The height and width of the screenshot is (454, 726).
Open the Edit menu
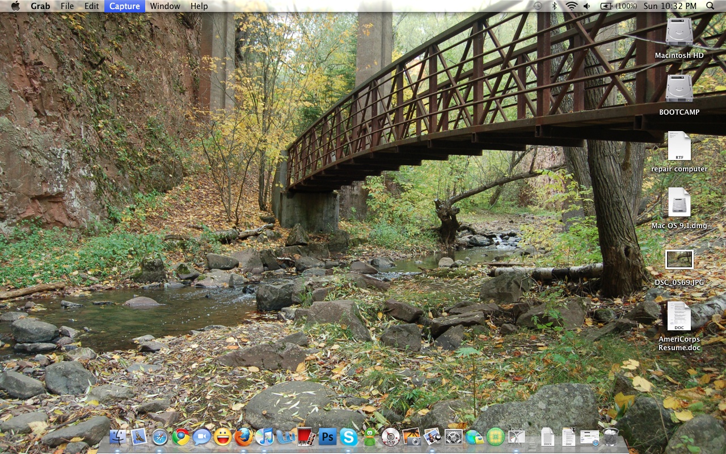coord(91,6)
